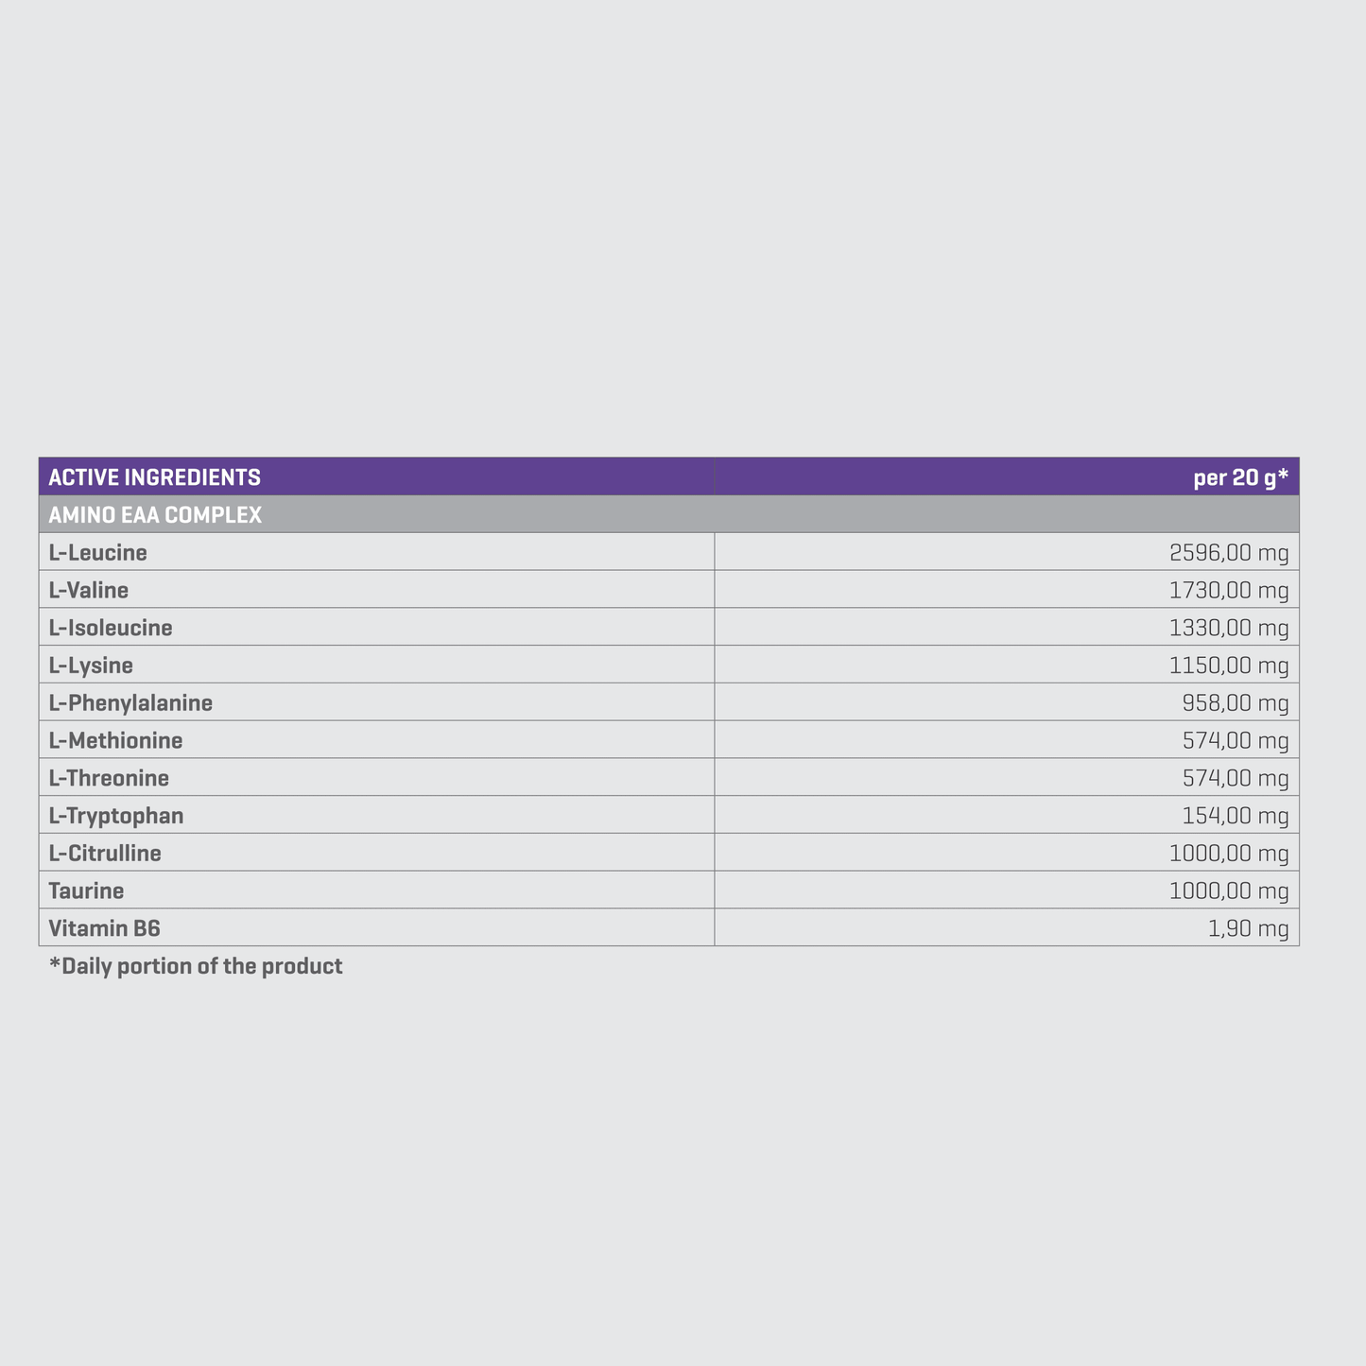Click the Vitamin B6 1,90 mg value
Screen dimensions: 1366x1366
point(1248,928)
